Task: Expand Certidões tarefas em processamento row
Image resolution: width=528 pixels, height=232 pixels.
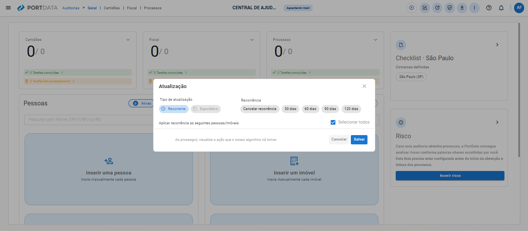Action: tap(78, 81)
